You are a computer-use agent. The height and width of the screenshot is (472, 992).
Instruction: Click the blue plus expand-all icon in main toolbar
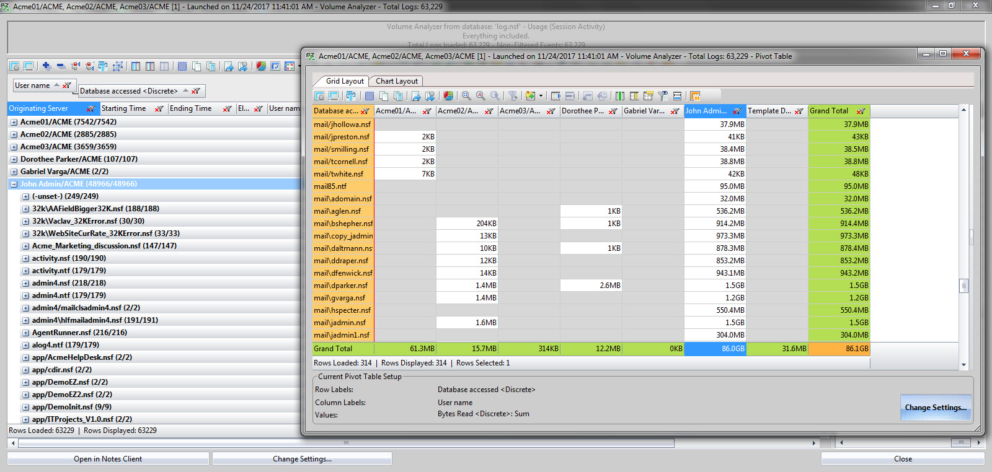tap(46, 66)
